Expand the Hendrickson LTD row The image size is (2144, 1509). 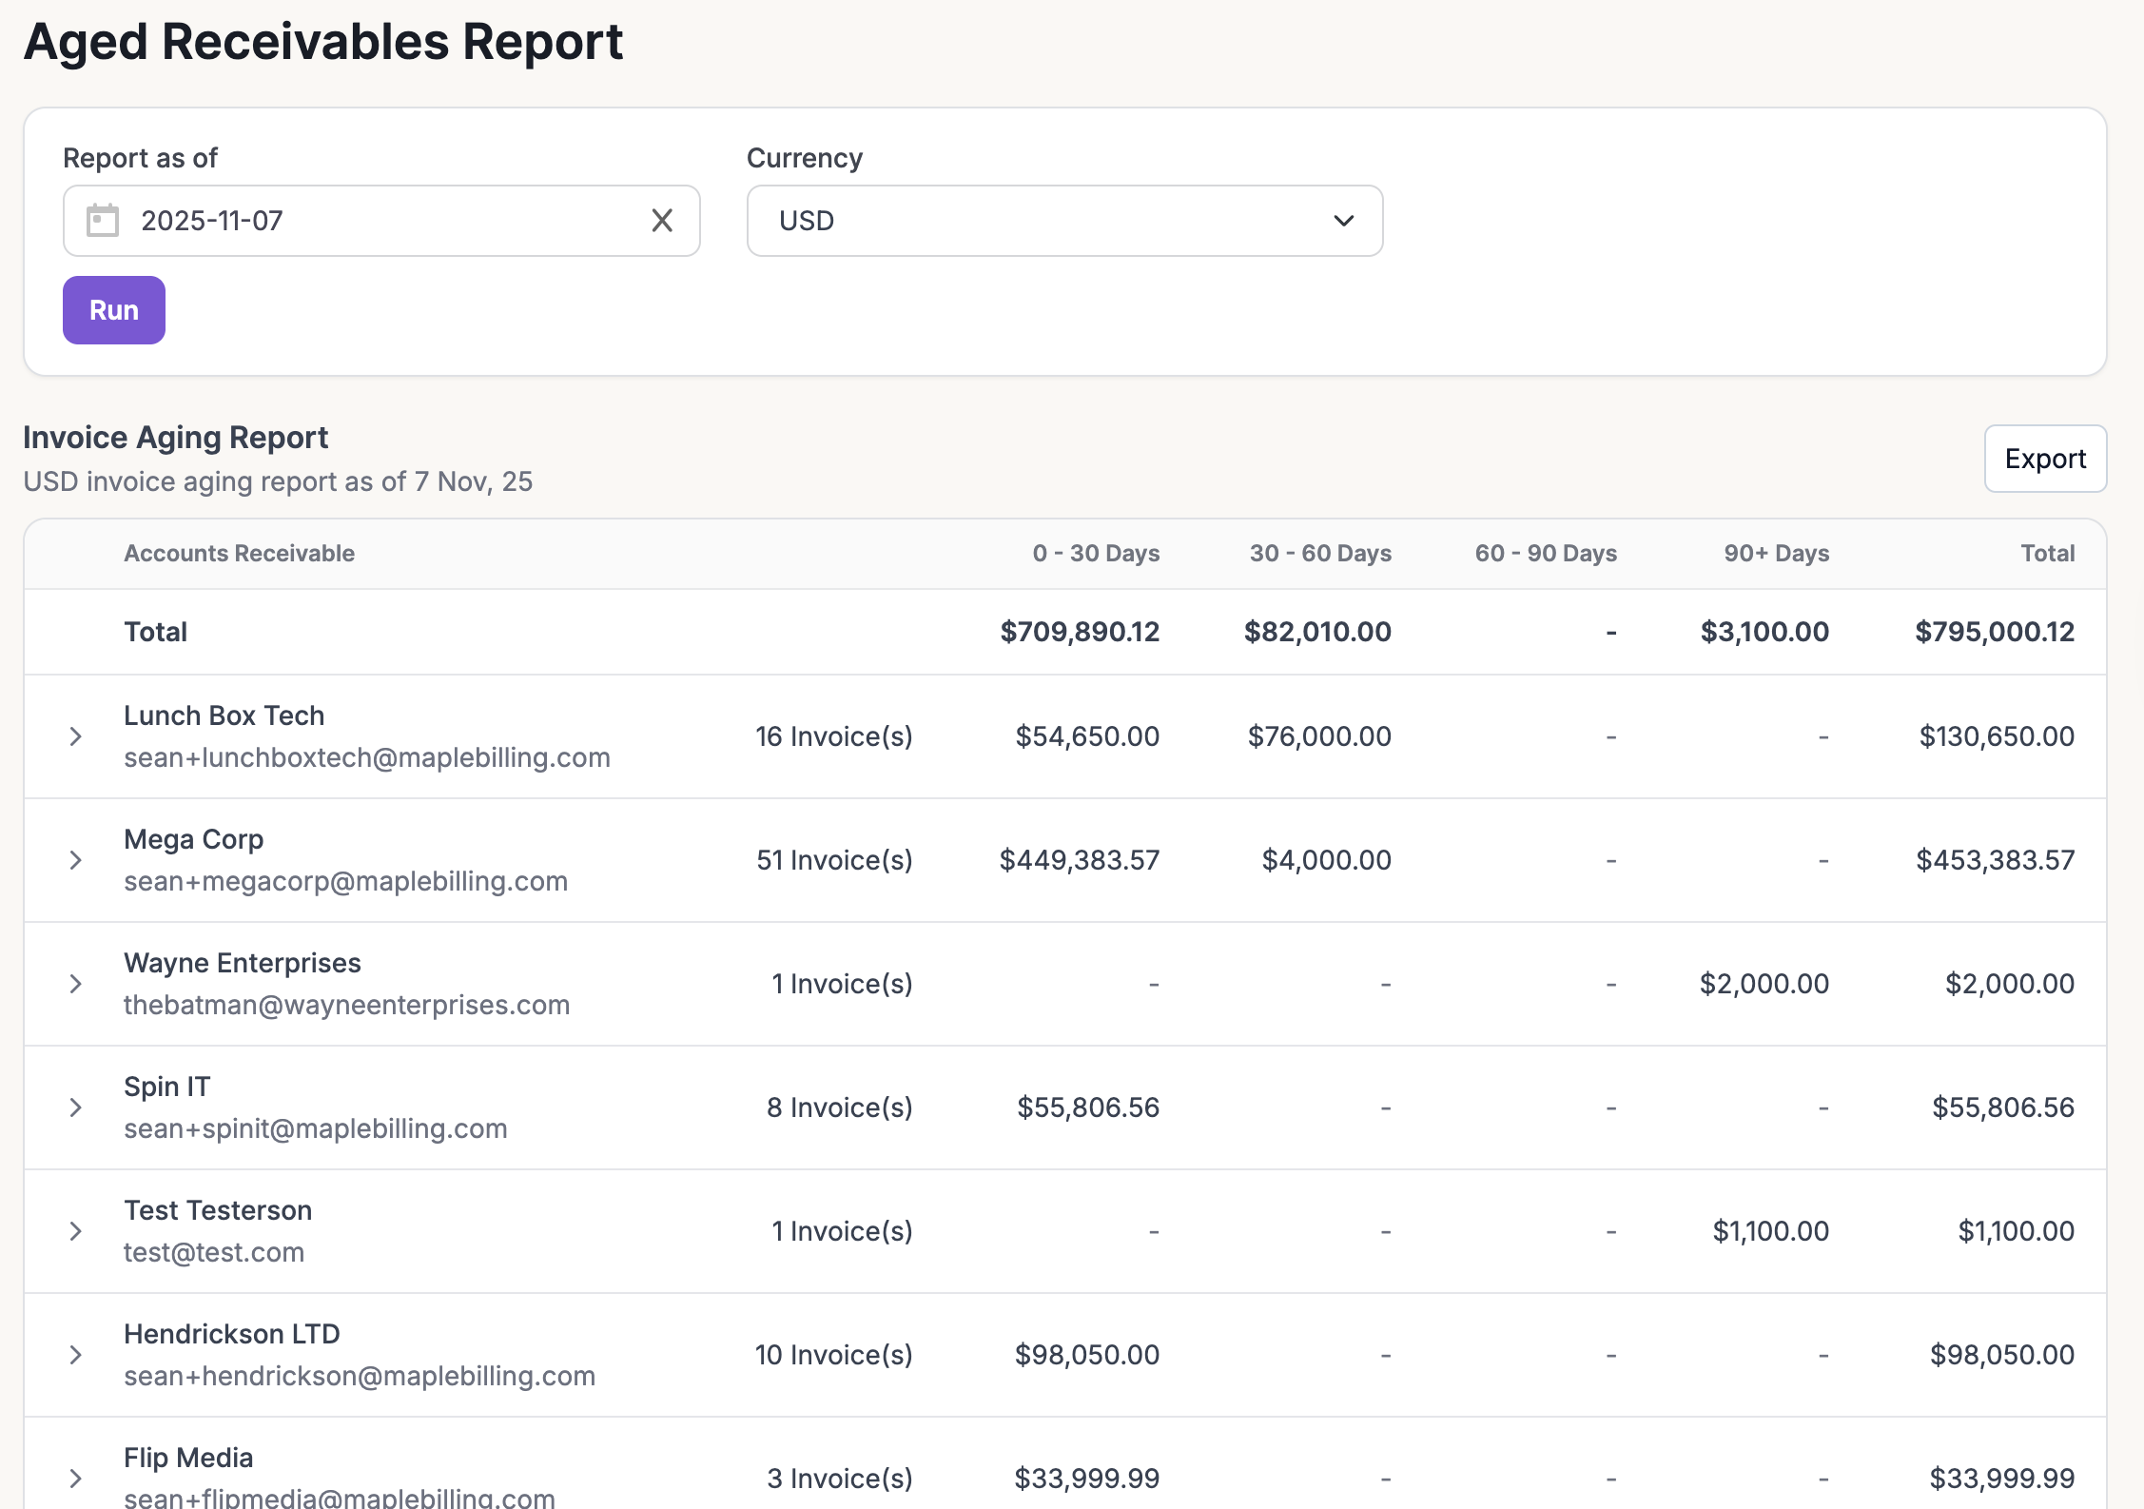coord(76,1355)
